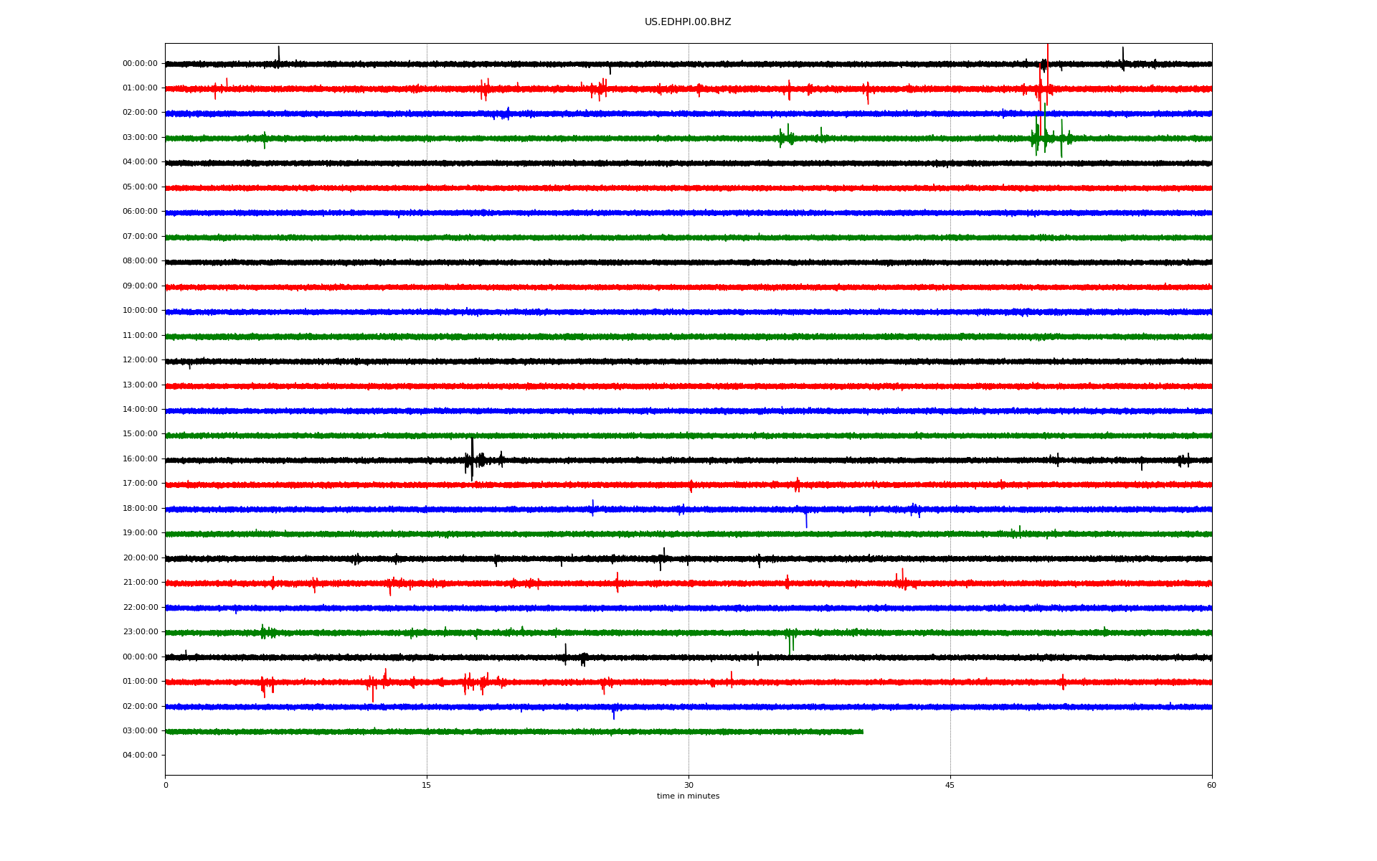Click the 0 tick label on x-axis

[x=166, y=785]
